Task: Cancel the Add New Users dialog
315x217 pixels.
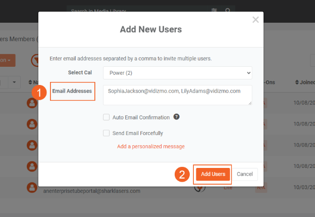Action: point(245,174)
